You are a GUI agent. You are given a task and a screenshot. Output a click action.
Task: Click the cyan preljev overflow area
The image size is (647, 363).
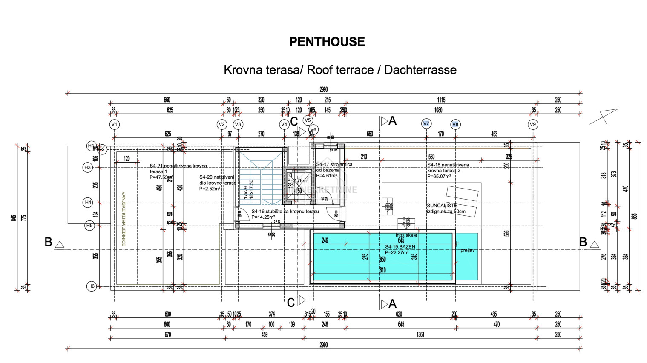tap(467, 256)
